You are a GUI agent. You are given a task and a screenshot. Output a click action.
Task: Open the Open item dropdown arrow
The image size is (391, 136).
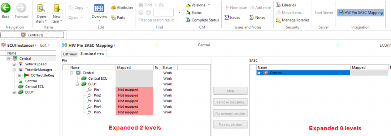[x=45, y=21]
